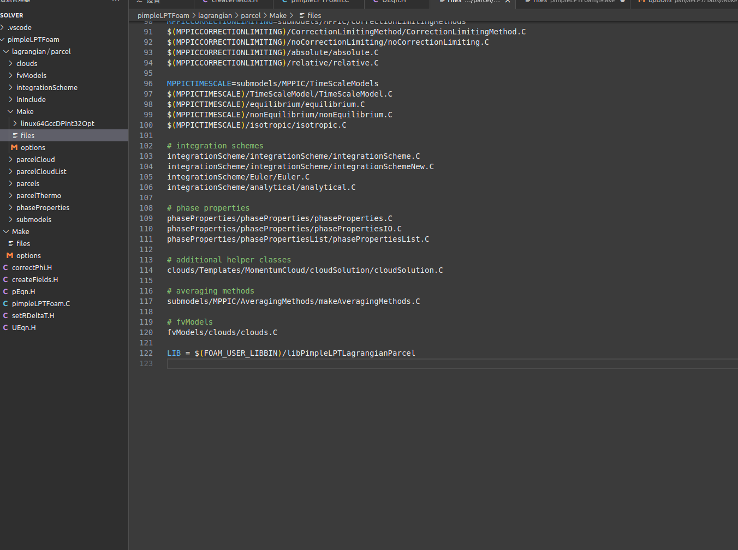The image size is (738, 550).
Task: Expand the .vscode folder
Action: [x=20, y=27]
